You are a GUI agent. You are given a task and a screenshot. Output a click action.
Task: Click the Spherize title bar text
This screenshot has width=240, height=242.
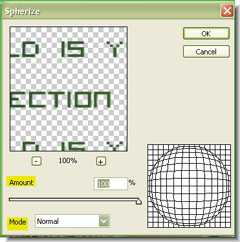click(x=23, y=11)
